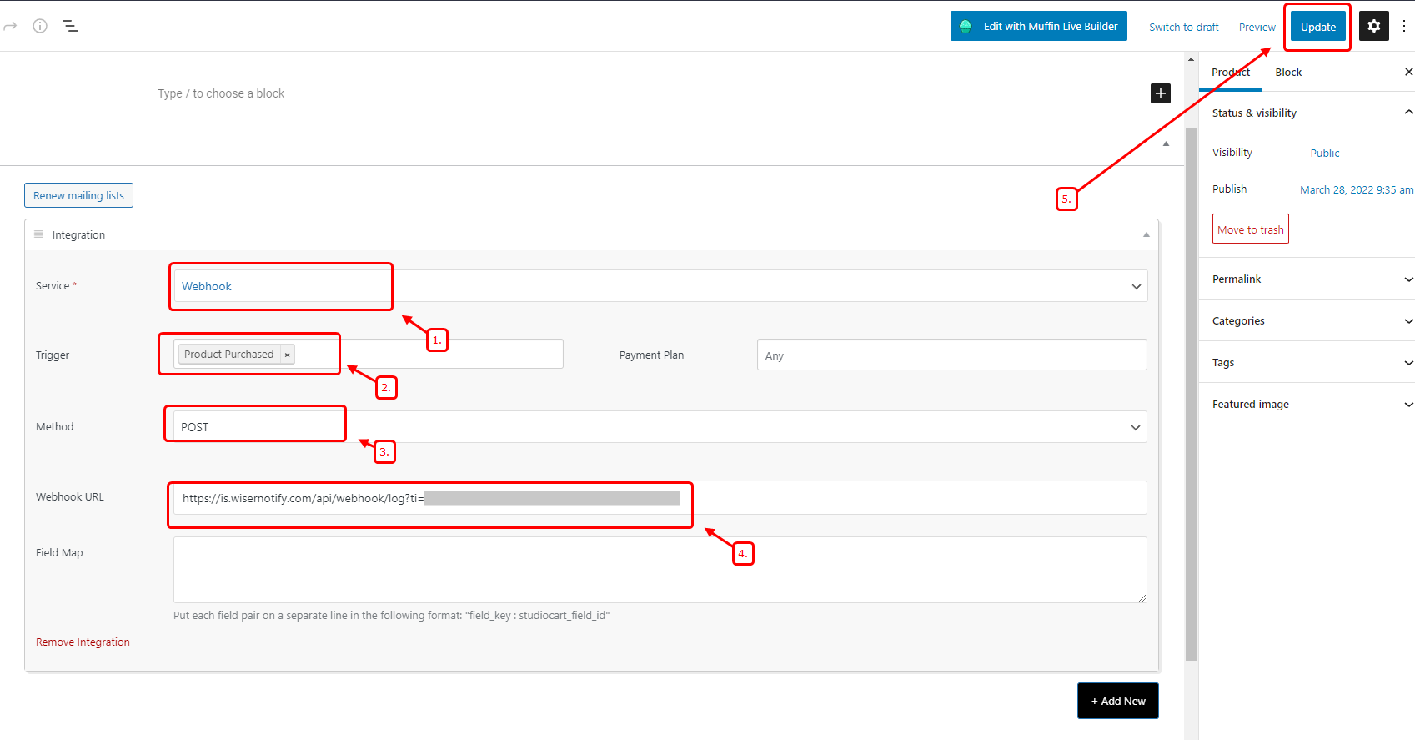Open the settings gear icon
Screen dimensions: 1415x740
point(1373,26)
